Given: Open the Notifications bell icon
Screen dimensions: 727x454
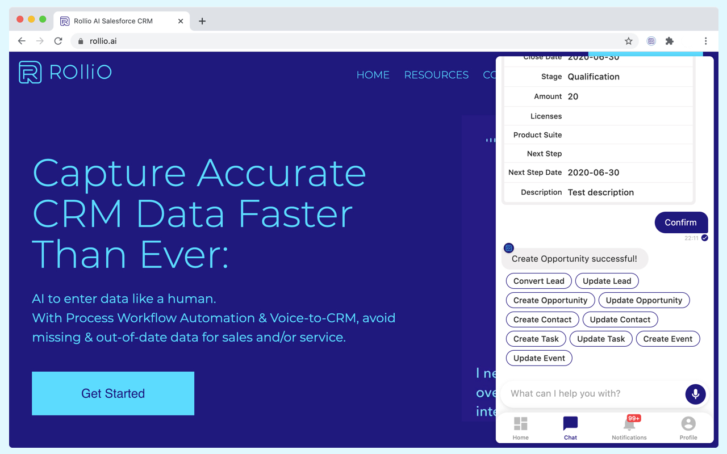Looking at the screenshot, I should [x=629, y=424].
